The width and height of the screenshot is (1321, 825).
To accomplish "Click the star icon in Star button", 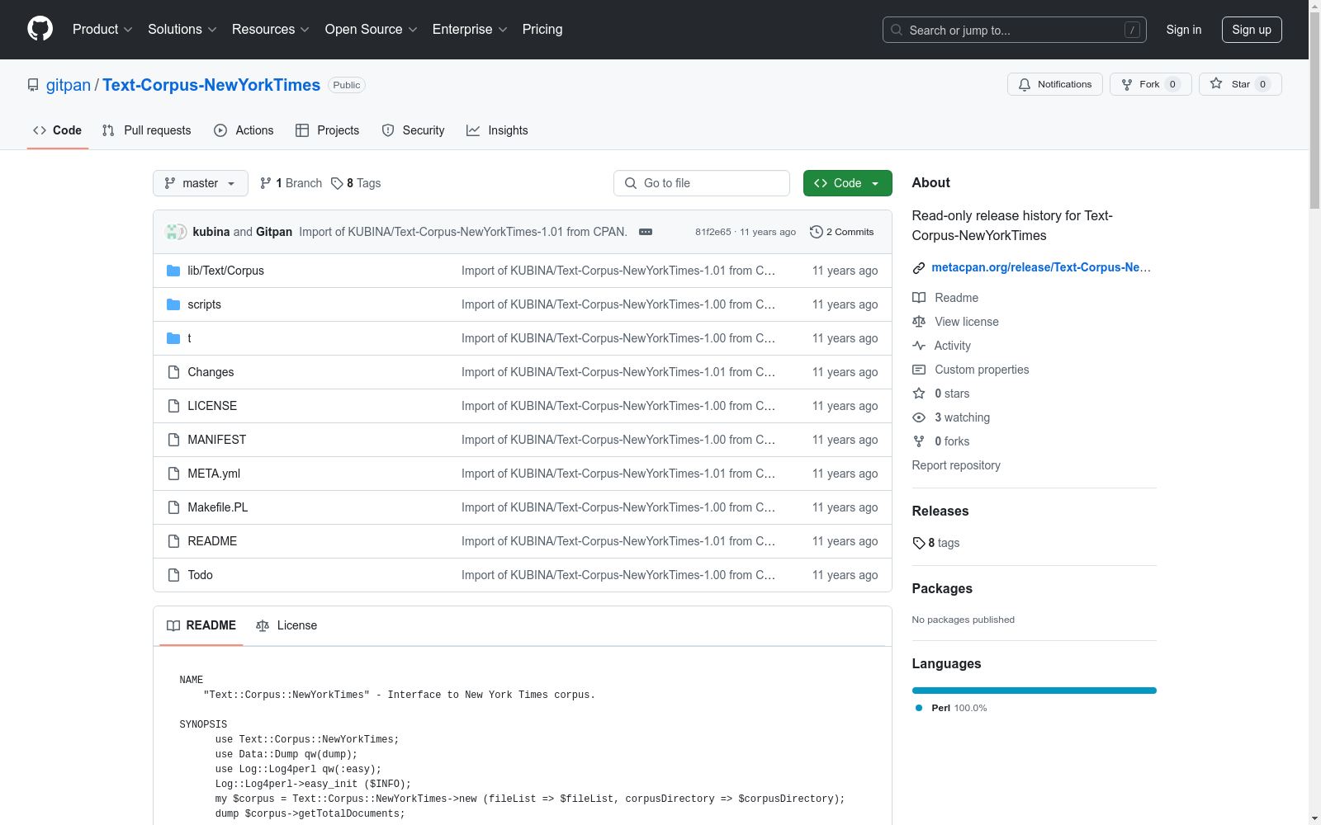I will tap(1216, 83).
